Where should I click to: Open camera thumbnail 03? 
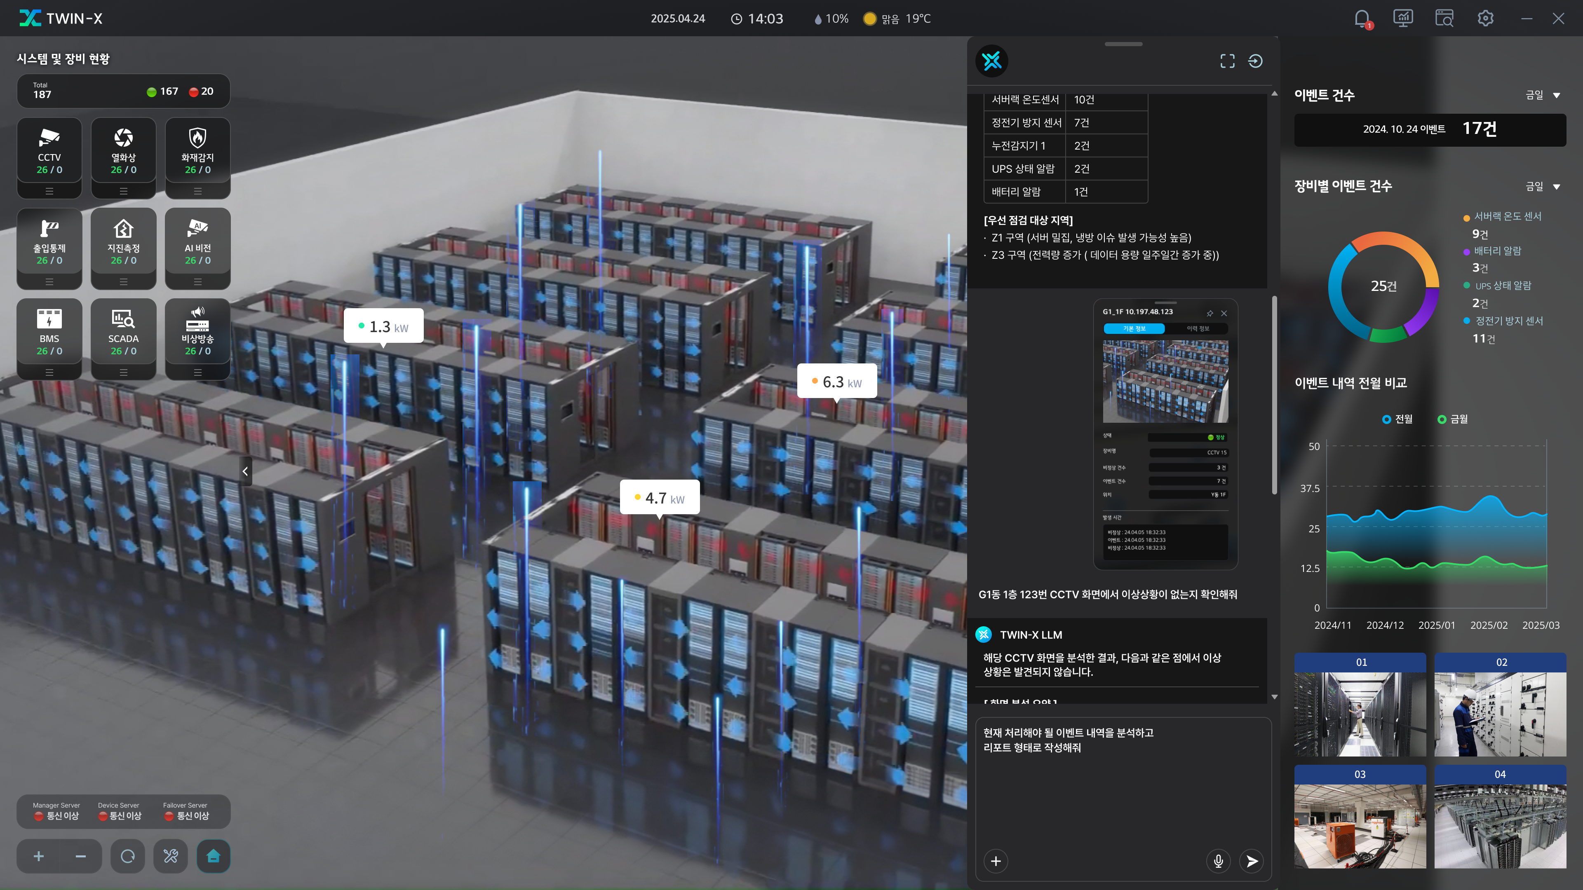pos(1360,817)
